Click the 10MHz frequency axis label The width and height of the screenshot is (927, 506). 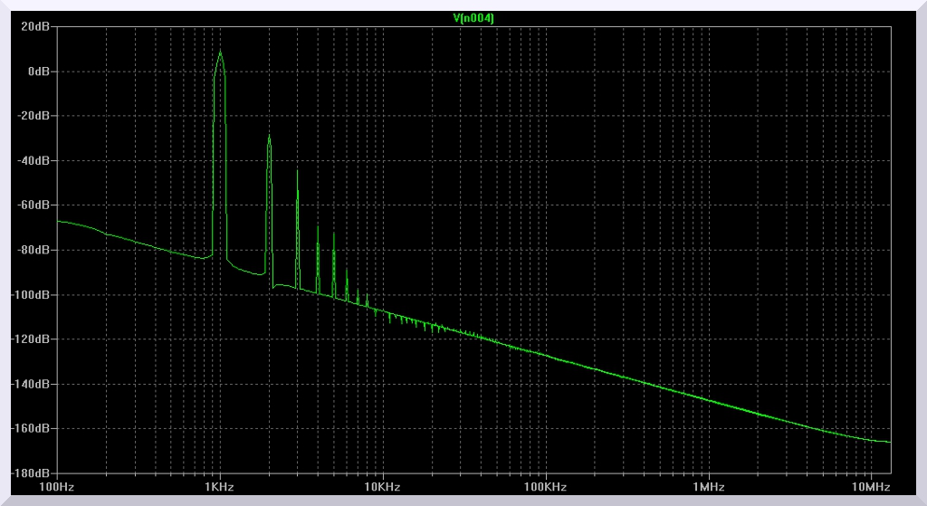[871, 487]
